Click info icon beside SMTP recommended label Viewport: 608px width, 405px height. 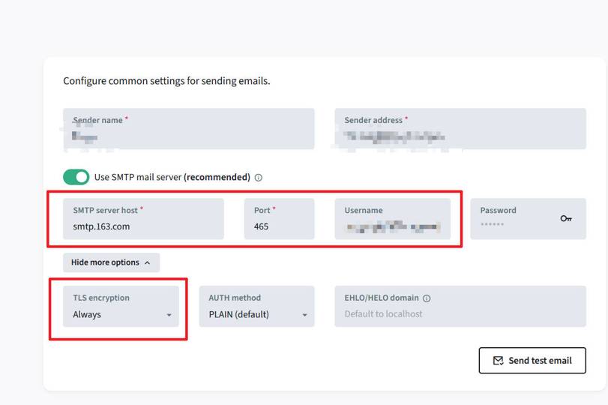click(259, 178)
